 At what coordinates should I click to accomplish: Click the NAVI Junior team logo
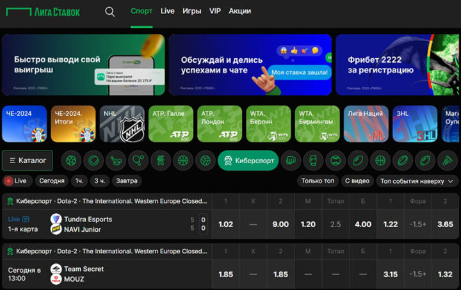pyautogui.click(x=56, y=229)
